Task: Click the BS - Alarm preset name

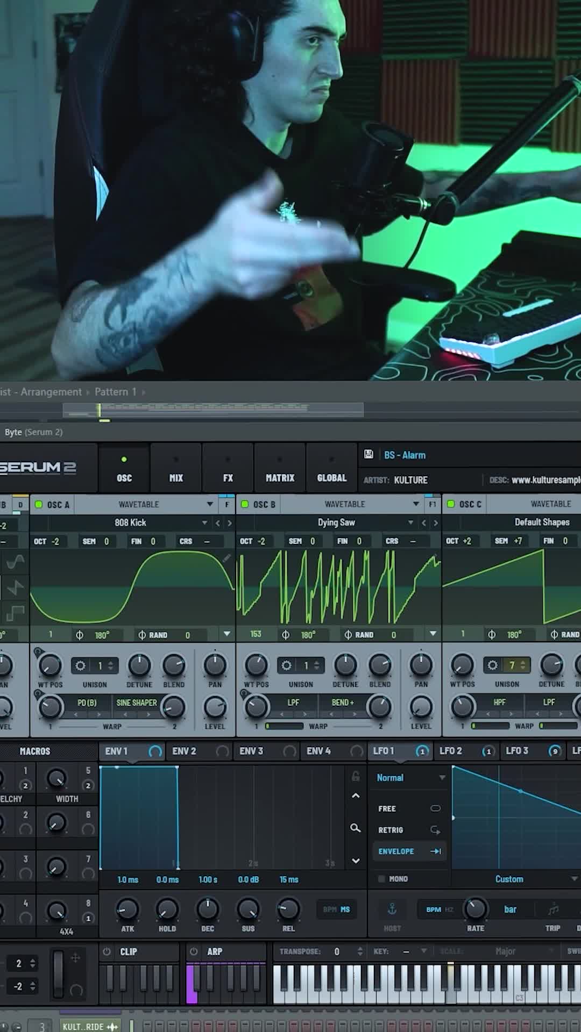Action: pyautogui.click(x=405, y=455)
